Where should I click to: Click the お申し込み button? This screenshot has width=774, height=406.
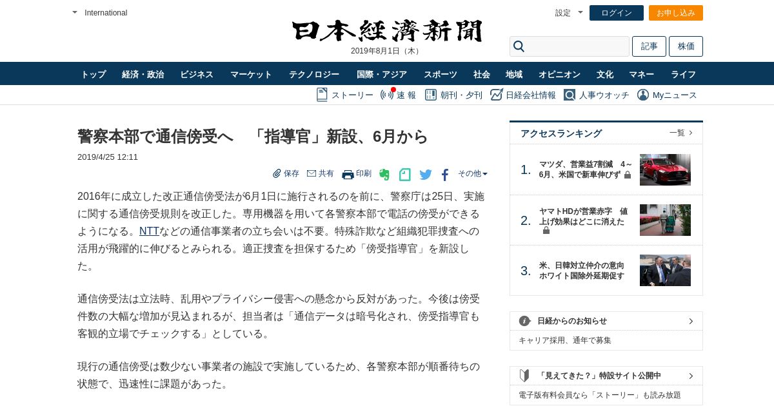[x=676, y=13]
